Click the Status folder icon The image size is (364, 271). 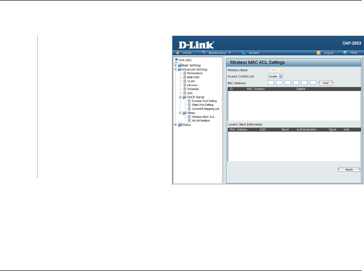point(180,125)
